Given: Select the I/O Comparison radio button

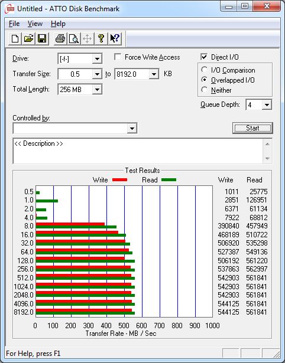Looking at the screenshot, I should point(205,70).
